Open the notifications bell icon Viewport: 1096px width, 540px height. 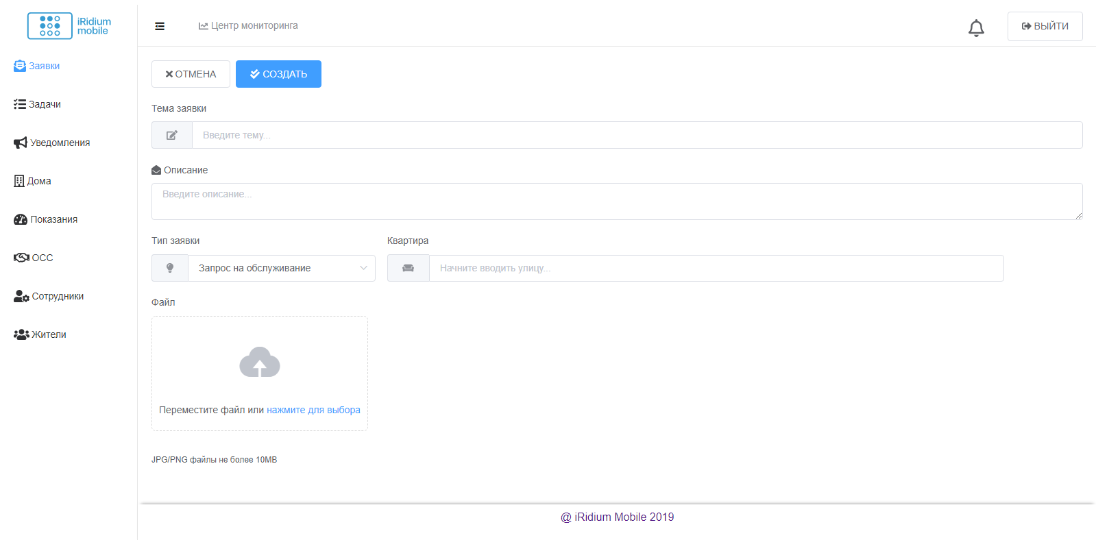(976, 27)
